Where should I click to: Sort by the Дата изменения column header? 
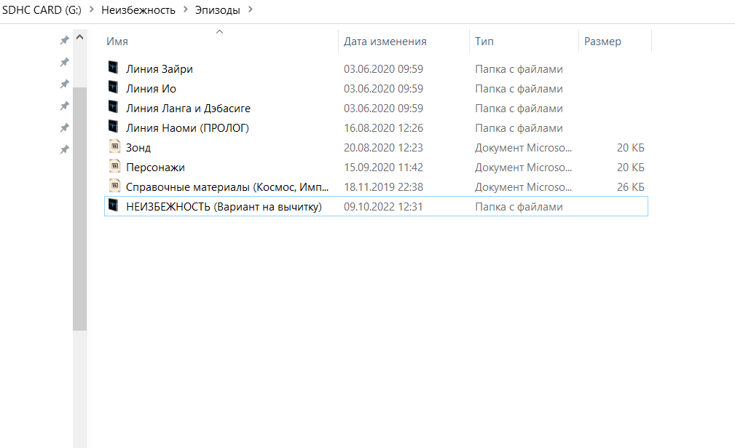[385, 42]
